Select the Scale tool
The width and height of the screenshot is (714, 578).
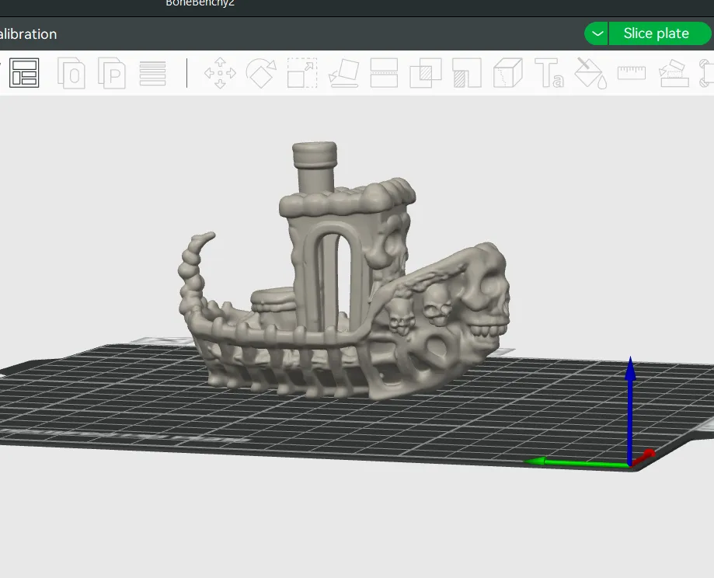pyautogui.click(x=301, y=73)
